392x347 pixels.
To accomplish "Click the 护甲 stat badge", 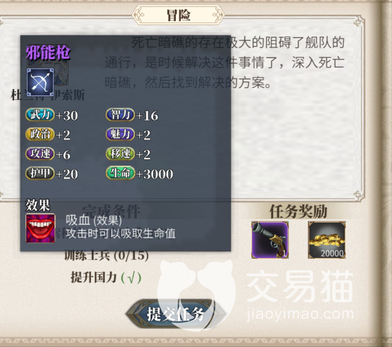I will point(40,173).
